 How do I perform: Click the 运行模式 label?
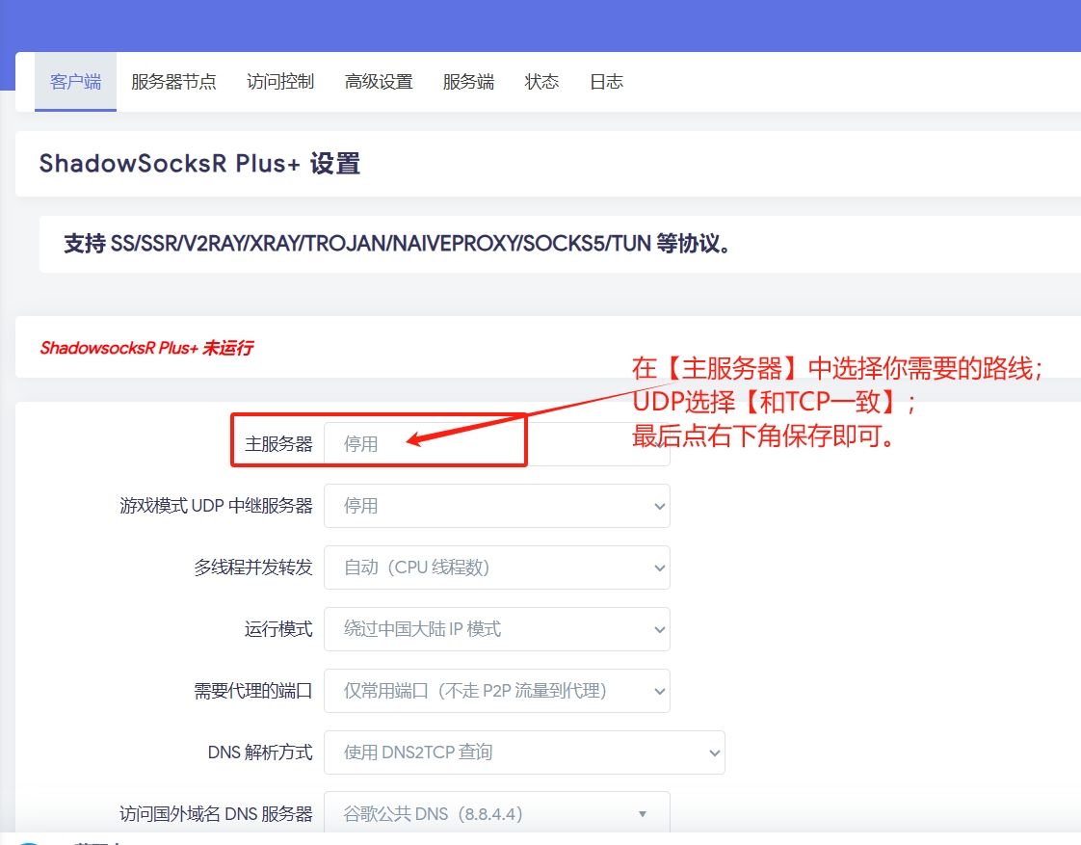[278, 629]
